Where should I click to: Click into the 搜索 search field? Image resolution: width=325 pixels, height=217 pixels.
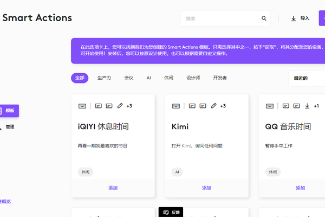(219, 18)
